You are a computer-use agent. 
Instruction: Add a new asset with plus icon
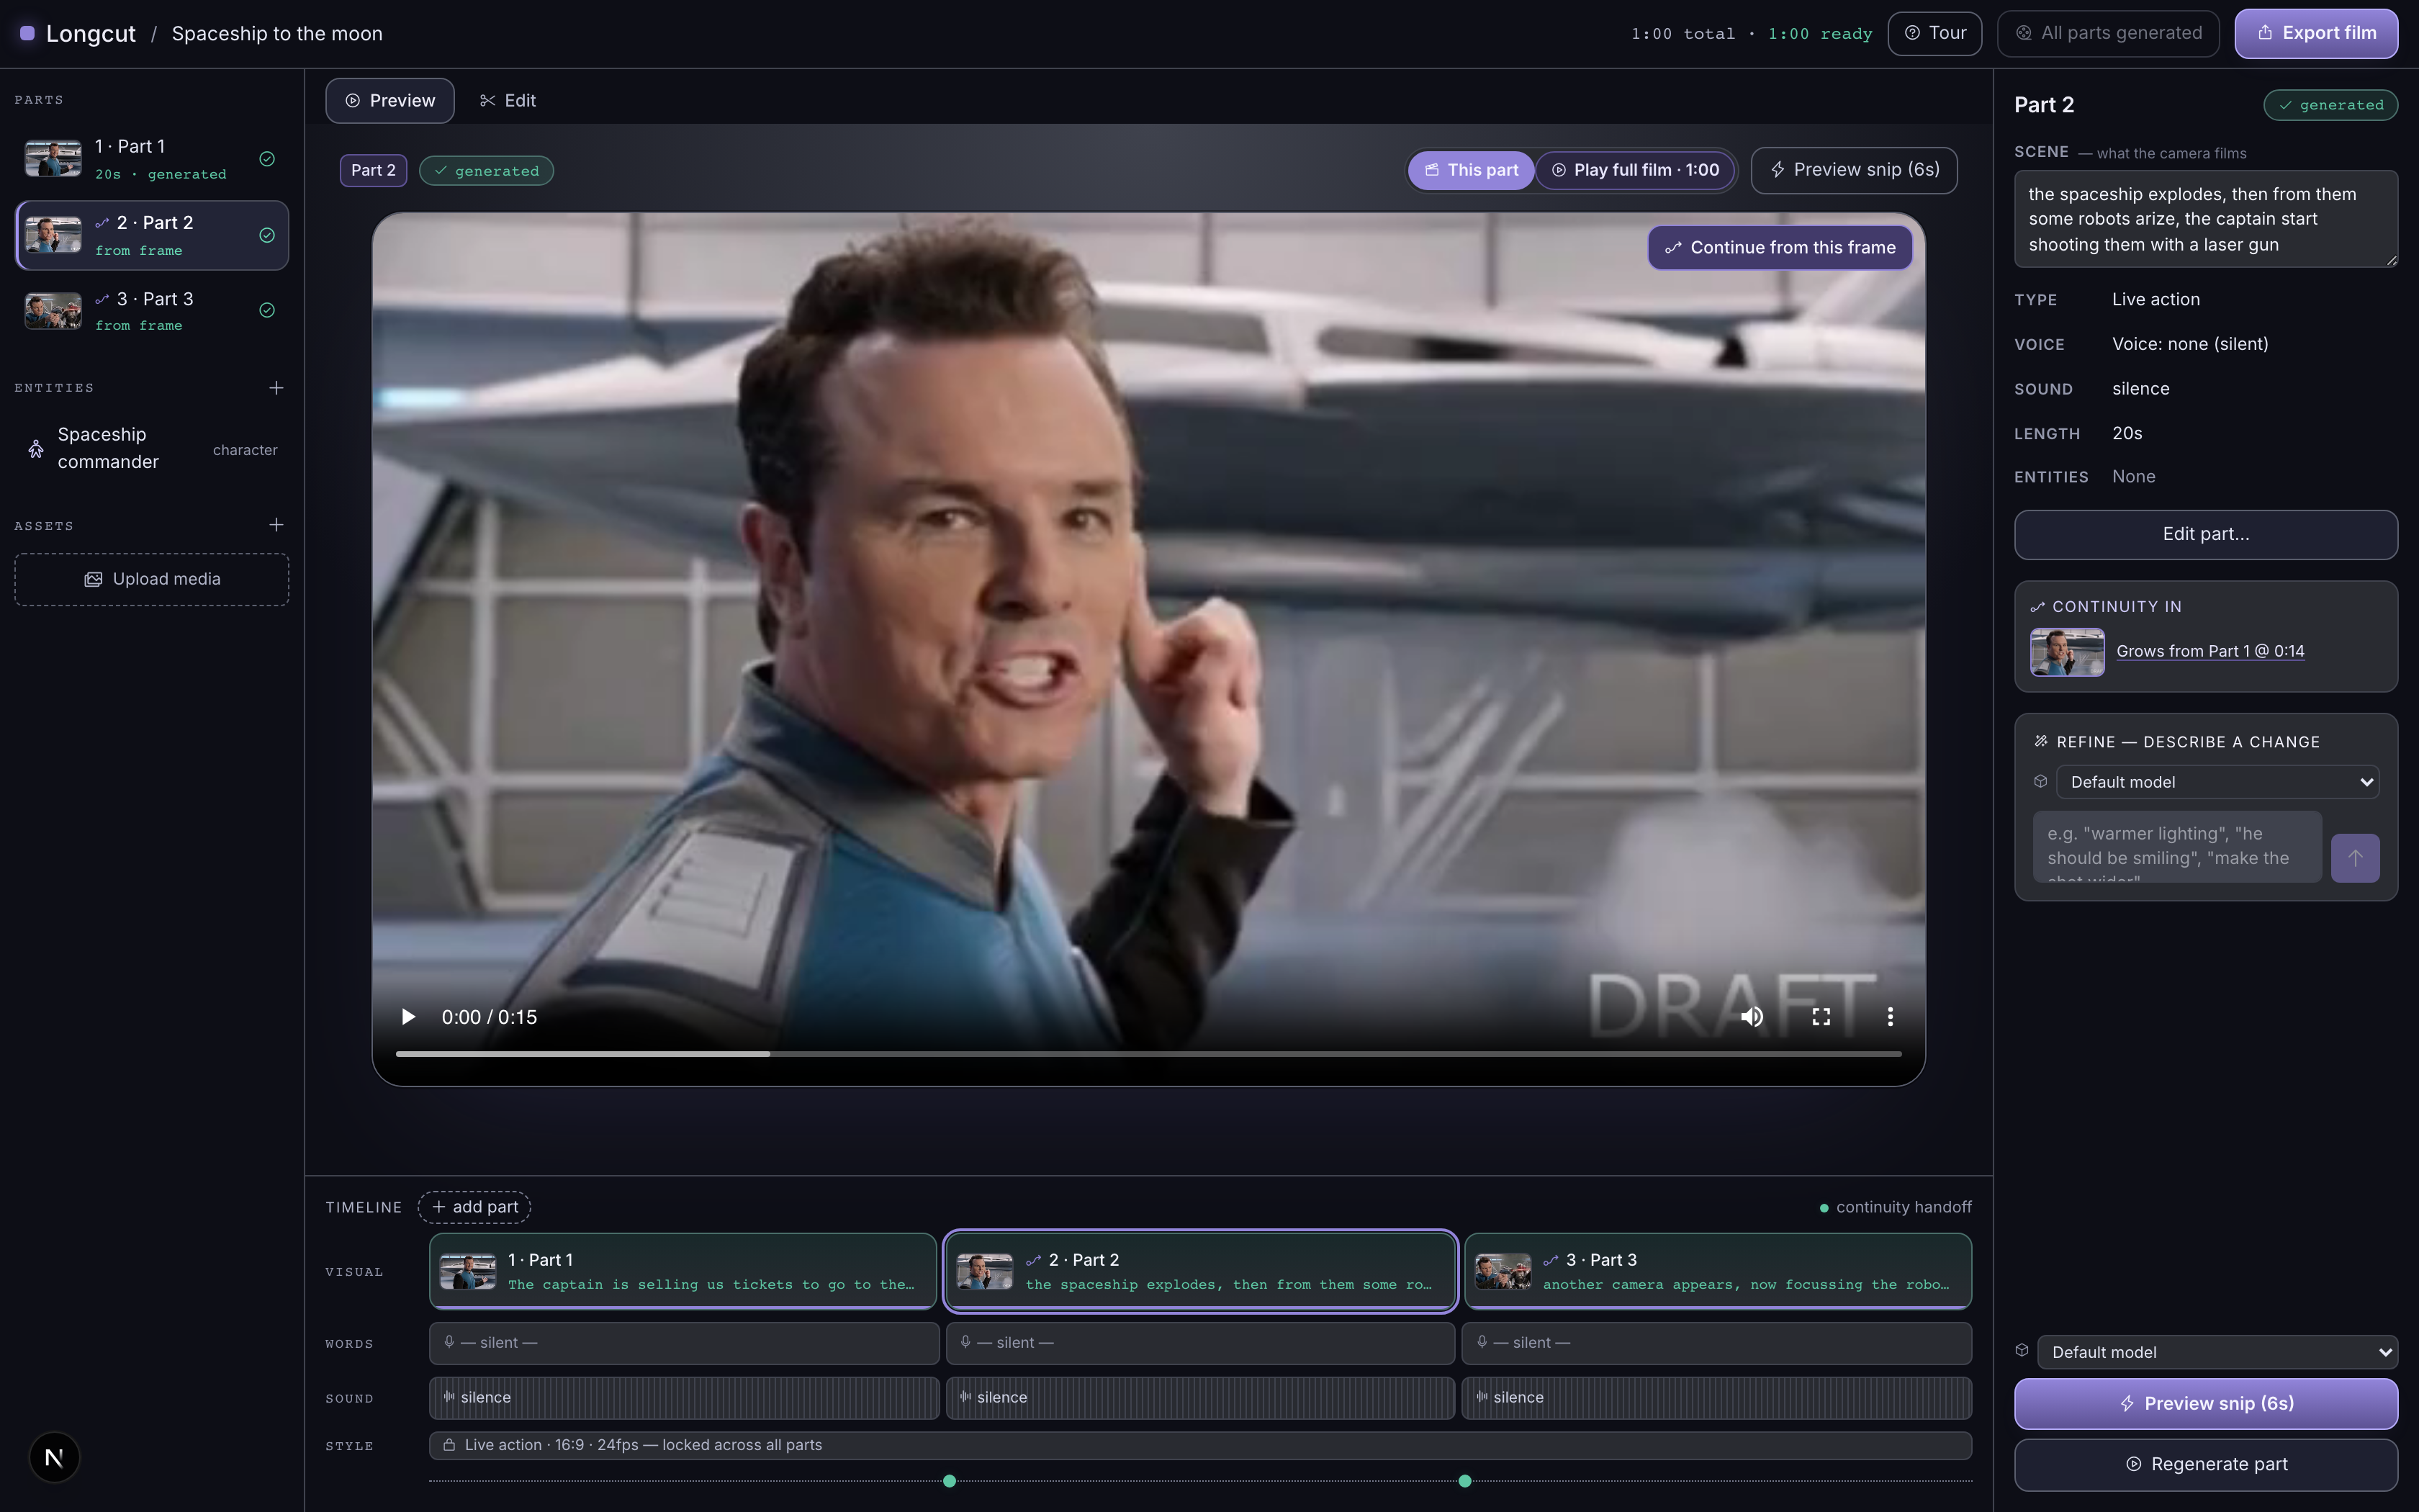tap(277, 525)
